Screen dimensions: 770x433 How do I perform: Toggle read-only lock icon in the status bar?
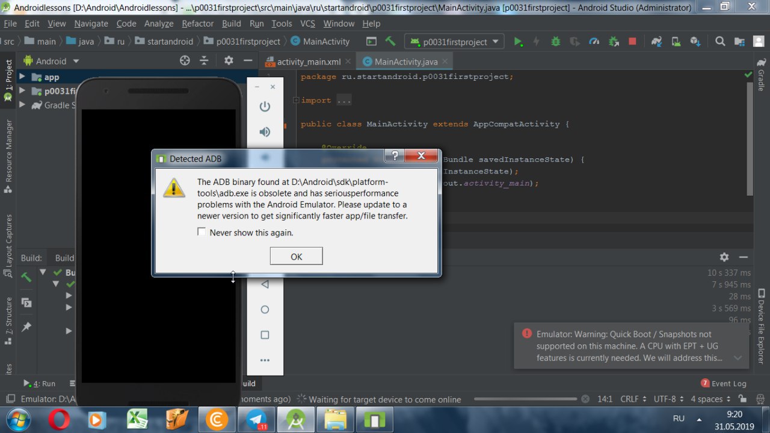point(742,399)
